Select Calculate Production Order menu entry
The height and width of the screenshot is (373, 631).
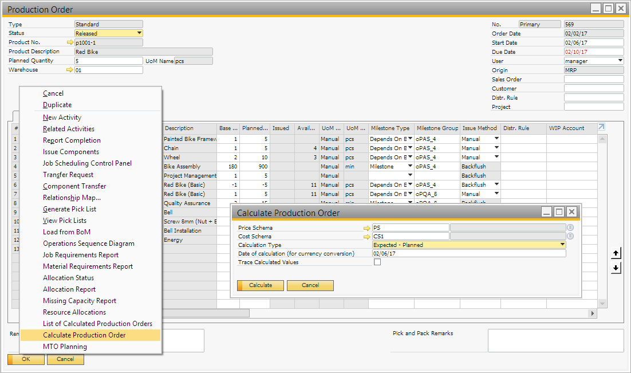tap(84, 335)
